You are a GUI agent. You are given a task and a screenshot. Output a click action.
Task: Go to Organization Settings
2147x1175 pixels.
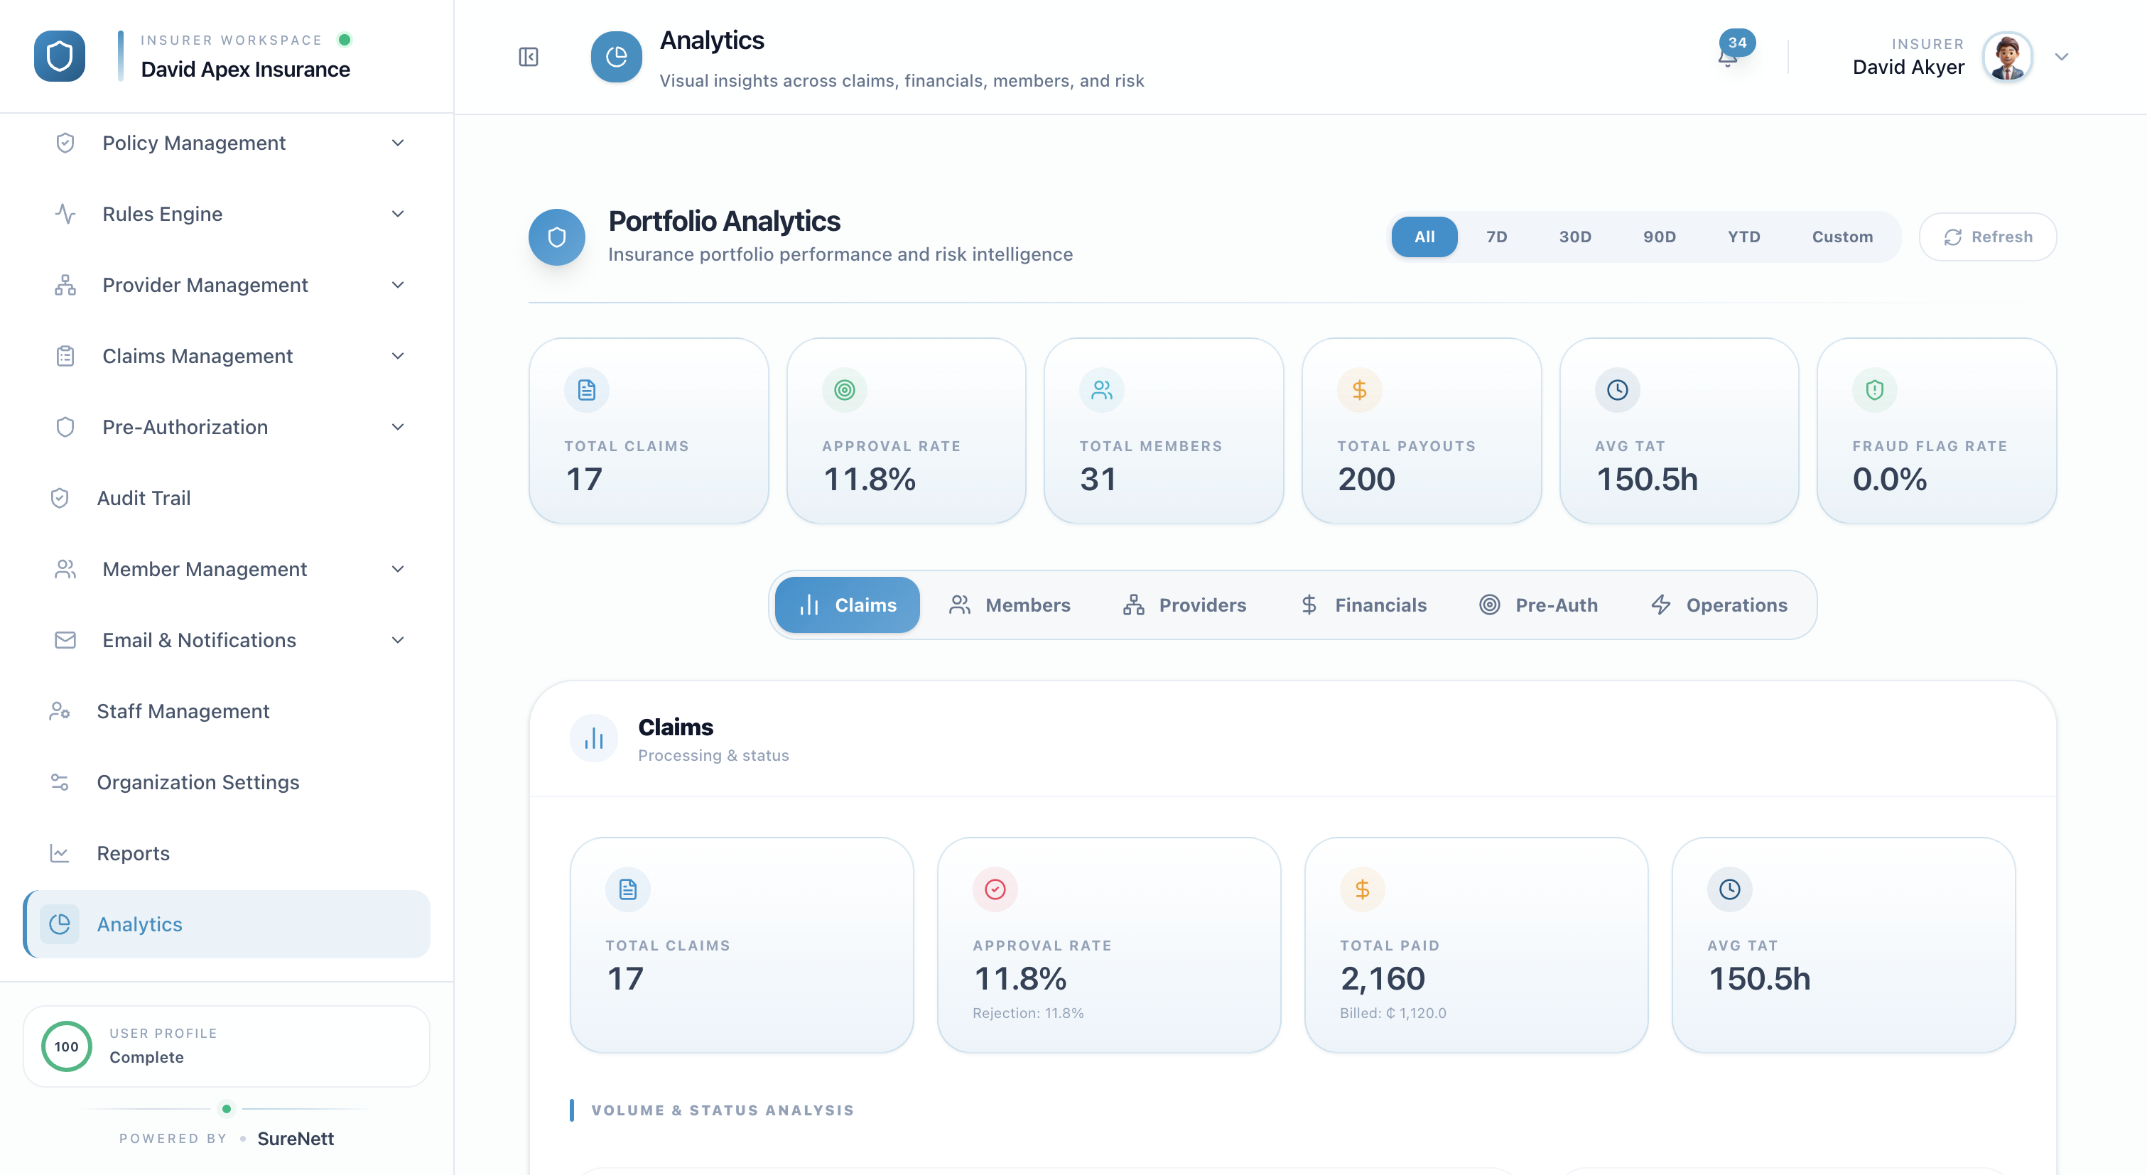tap(227, 781)
